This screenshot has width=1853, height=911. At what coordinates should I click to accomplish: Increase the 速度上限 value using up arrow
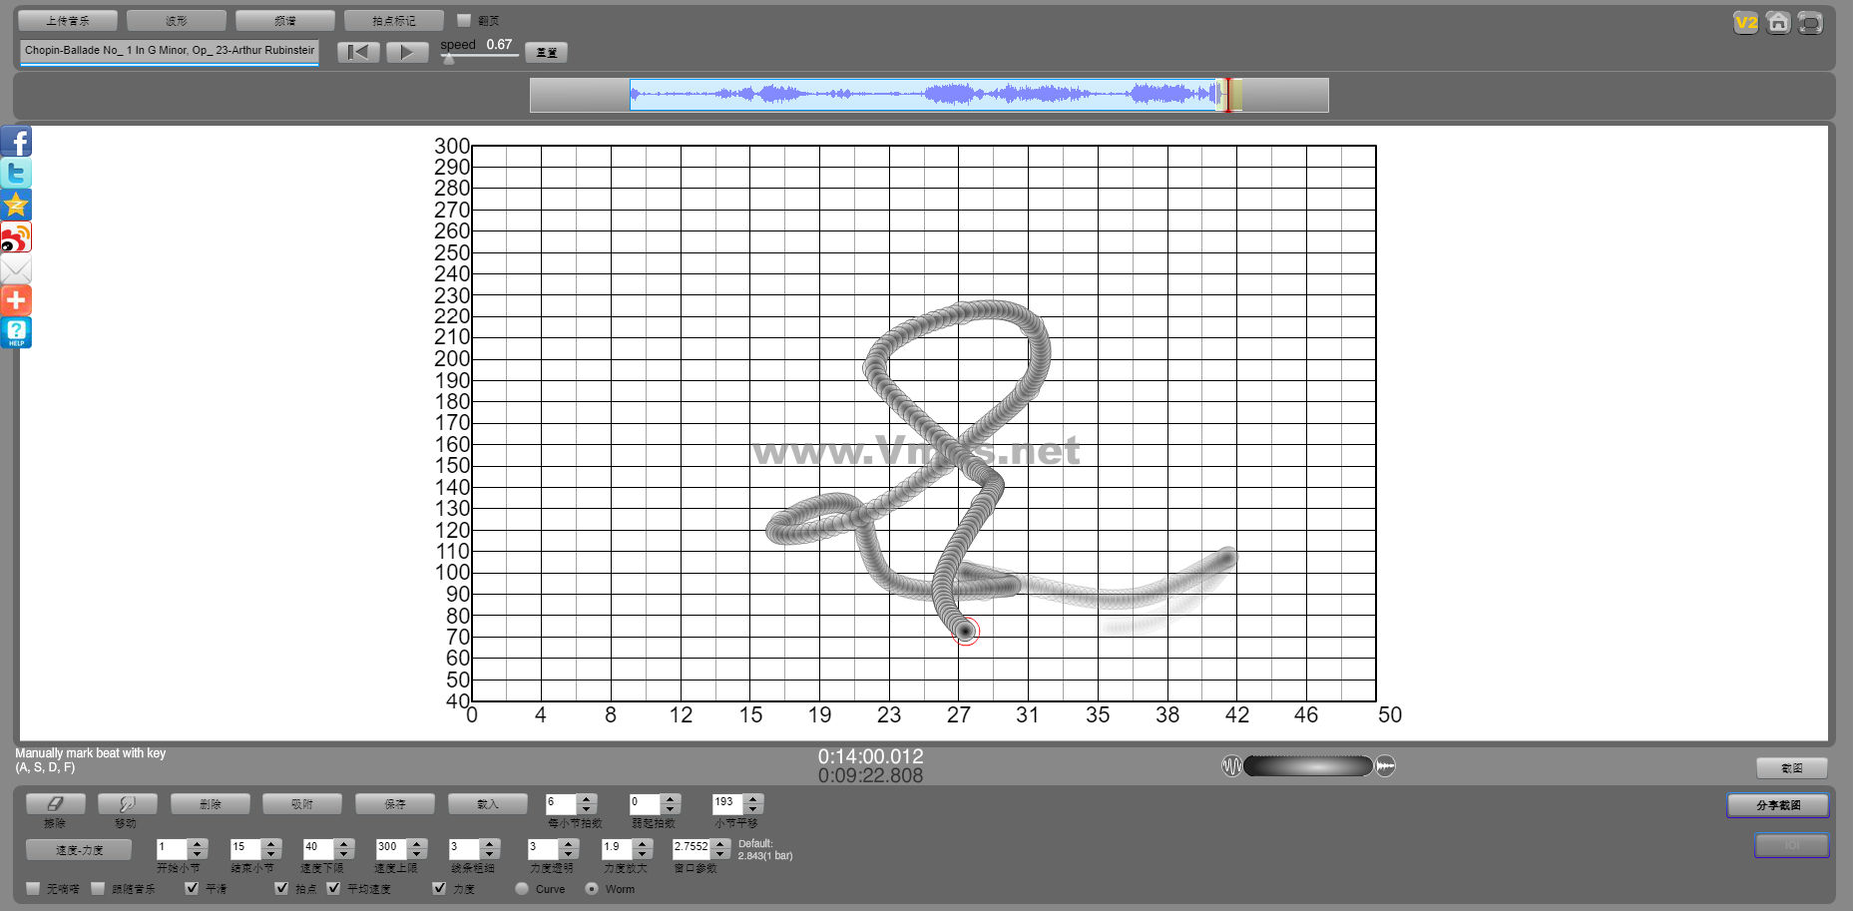417,843
